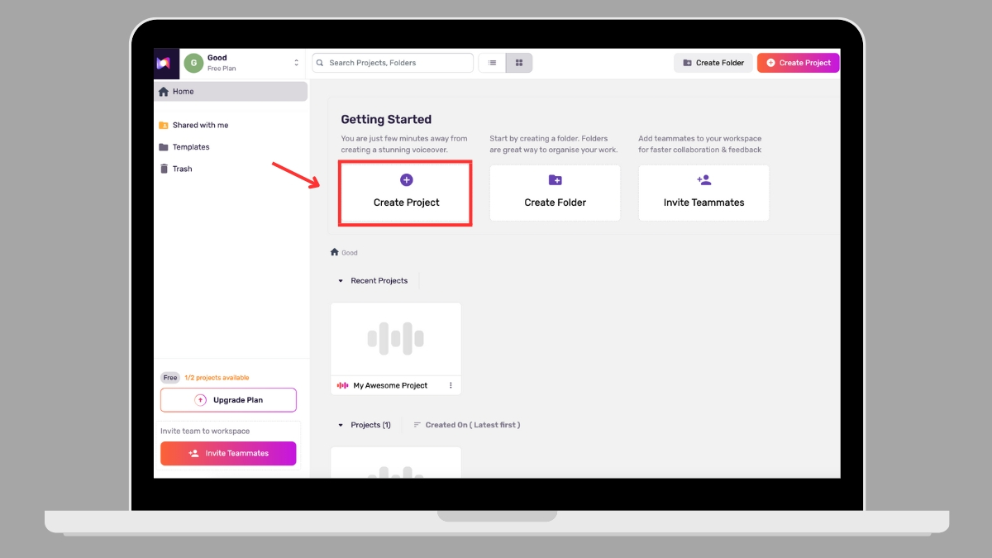Open Shared with me folder
The image size is (992, 558).
200,126
